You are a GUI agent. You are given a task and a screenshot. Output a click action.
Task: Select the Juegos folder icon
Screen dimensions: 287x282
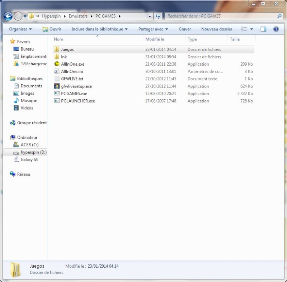click(57, 49)
